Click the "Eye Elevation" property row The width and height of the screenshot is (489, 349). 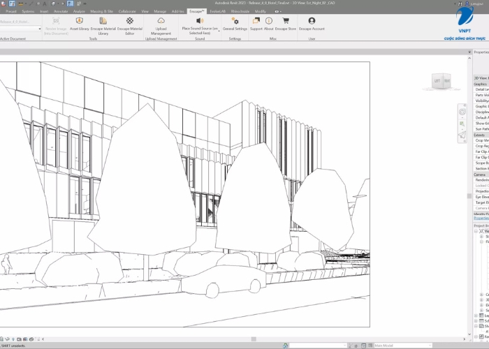pyautogui.click(x=481, y=197)
